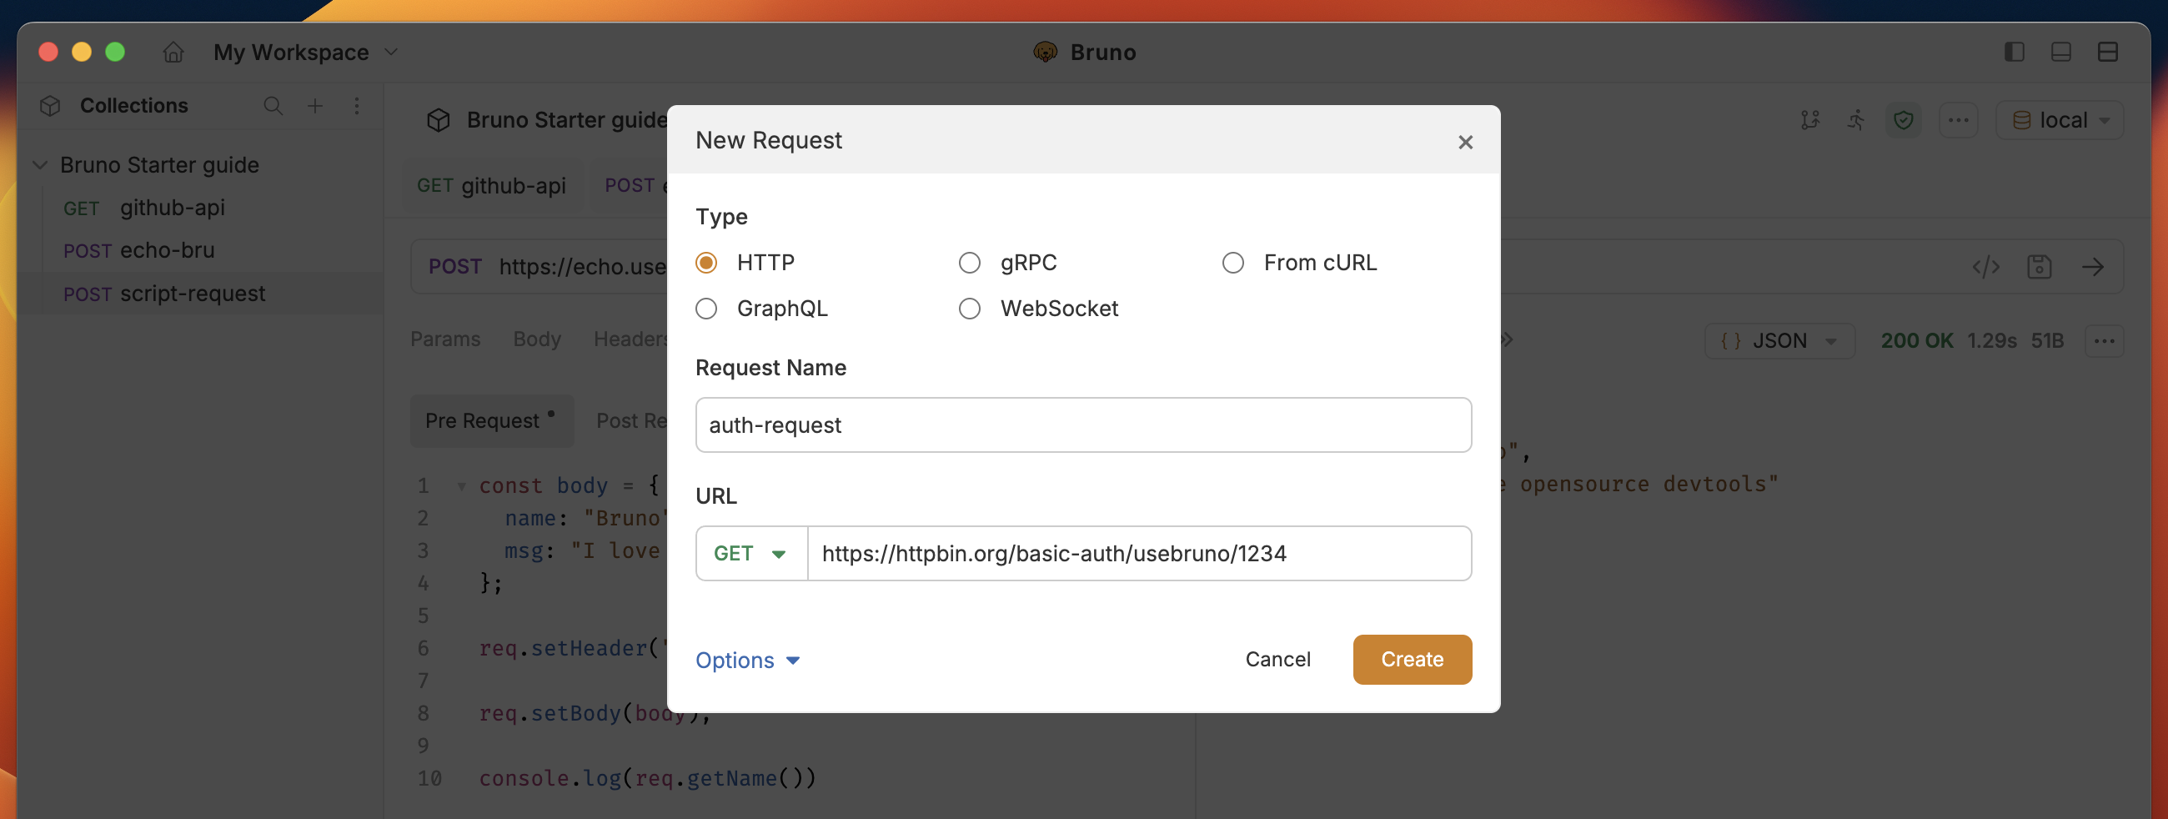Click the green shield security icon

[1903, 120]
